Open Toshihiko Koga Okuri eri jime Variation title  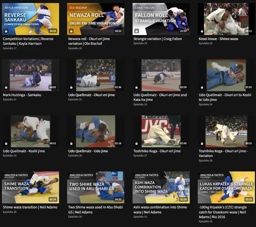223,153
